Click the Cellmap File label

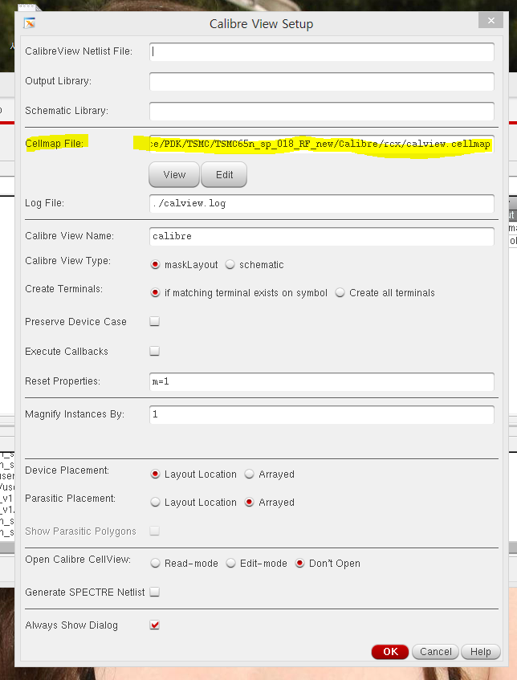pyautogui.click(x=55, y=144)
